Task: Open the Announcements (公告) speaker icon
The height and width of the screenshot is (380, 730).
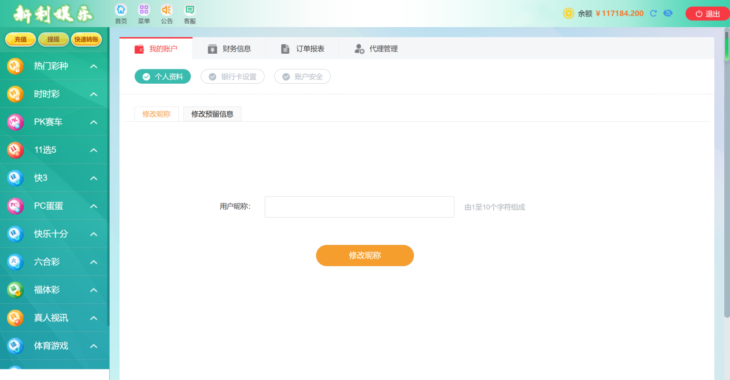Action: 166,10
